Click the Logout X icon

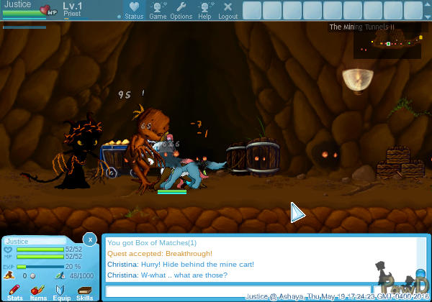tap(228, 10)
